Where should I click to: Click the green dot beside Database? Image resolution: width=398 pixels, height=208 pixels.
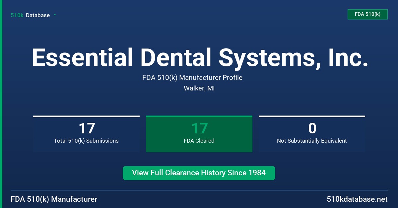pos(55,15)
